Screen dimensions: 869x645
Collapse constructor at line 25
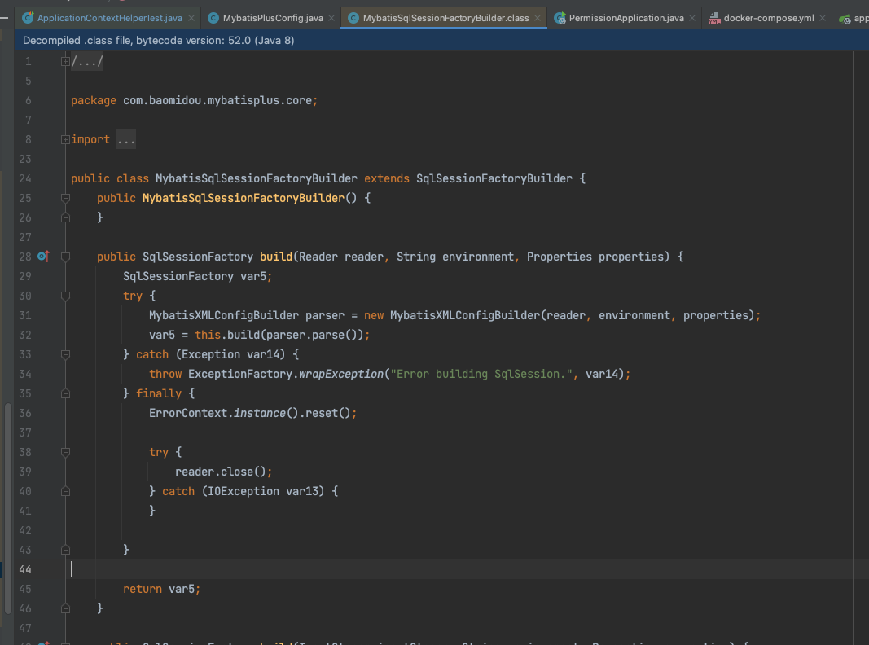(x=65, y=198)
